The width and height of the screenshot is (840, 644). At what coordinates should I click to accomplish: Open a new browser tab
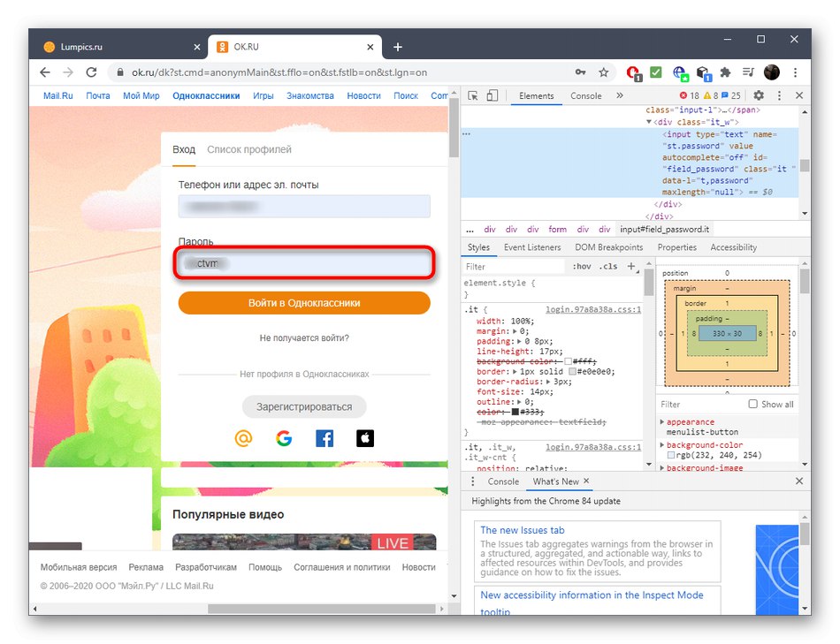point(398,47)
